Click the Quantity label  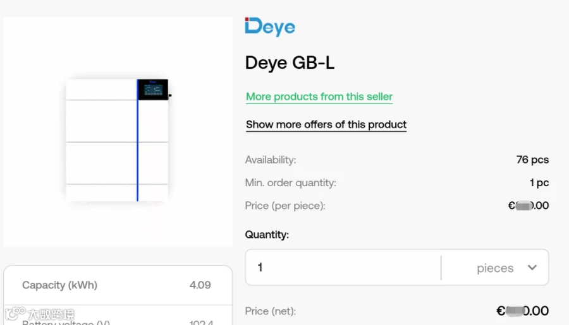(267, 235)
